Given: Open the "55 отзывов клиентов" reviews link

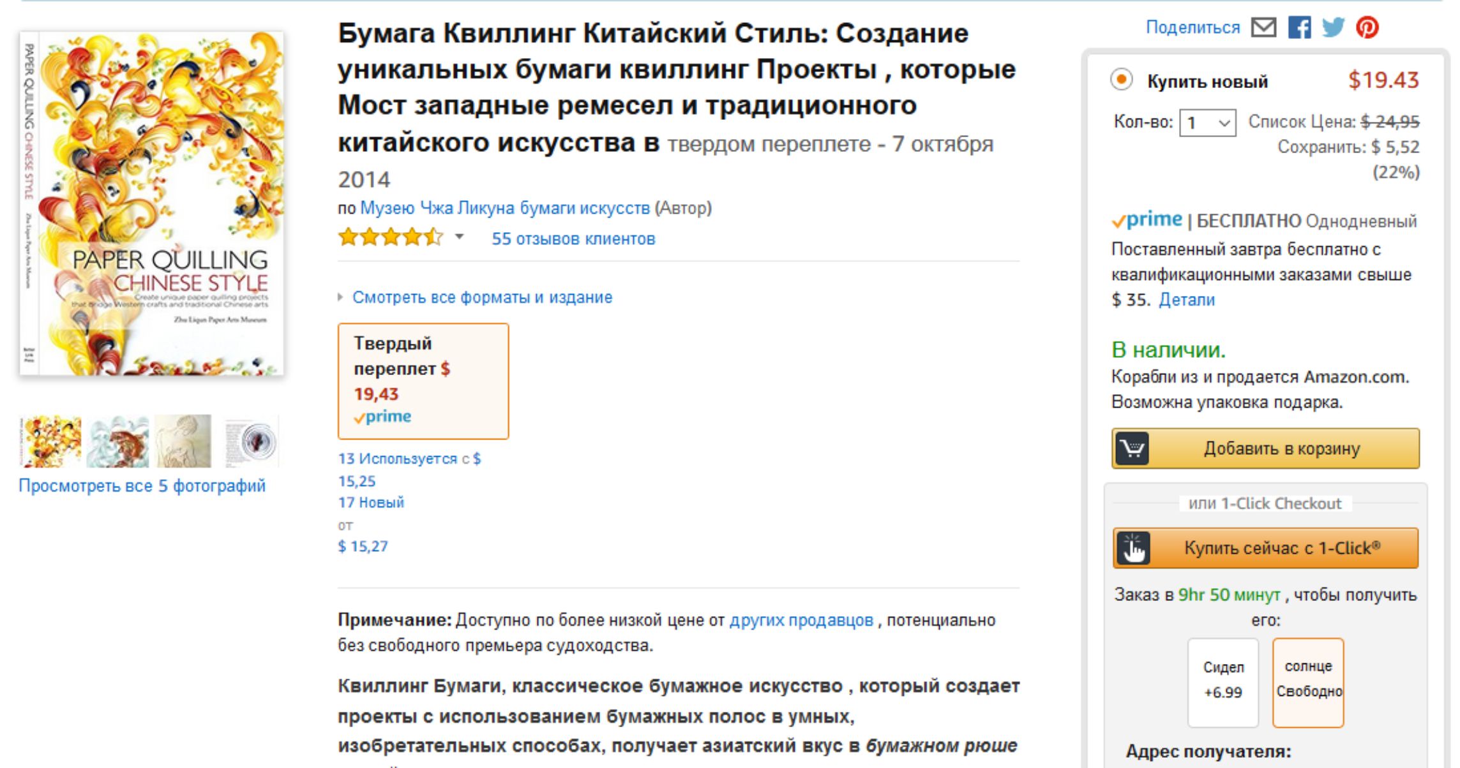Looking at the screenshot, I should coord(573,239).
